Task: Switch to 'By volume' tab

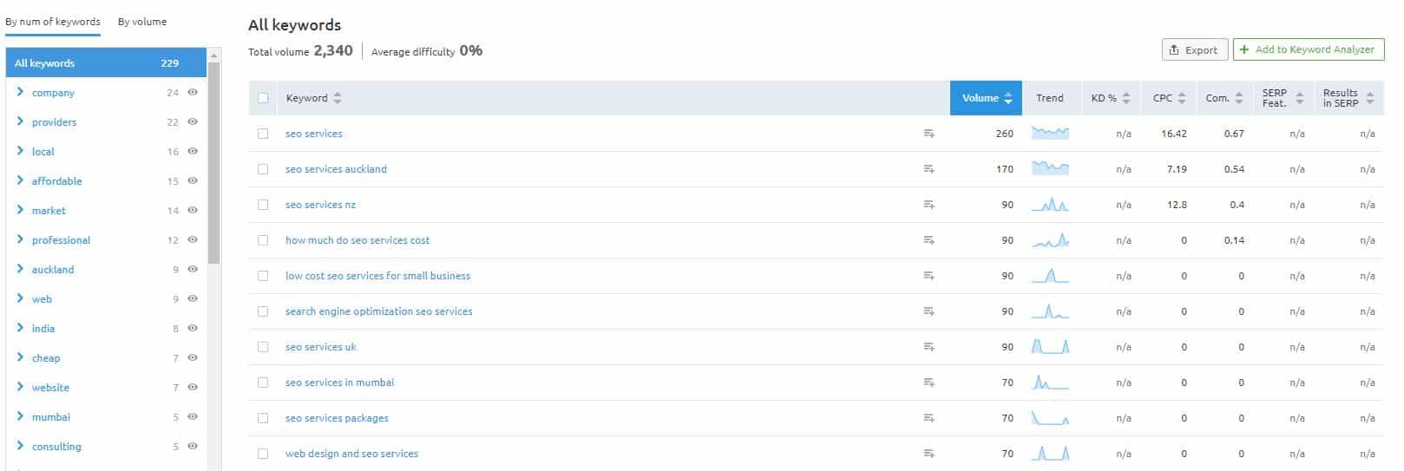Action: click(x=142, y=22)
